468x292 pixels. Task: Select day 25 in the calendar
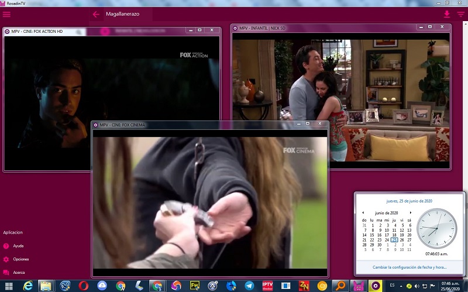coord(394,240)
